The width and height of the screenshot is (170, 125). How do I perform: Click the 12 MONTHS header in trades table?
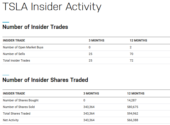tap(138, 40)
